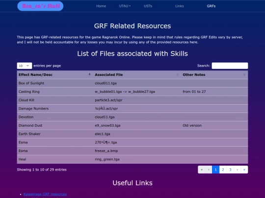The width and height of the screenshot is (265, 198).
Task: Go to the USTs page
Action: point(148,6)
